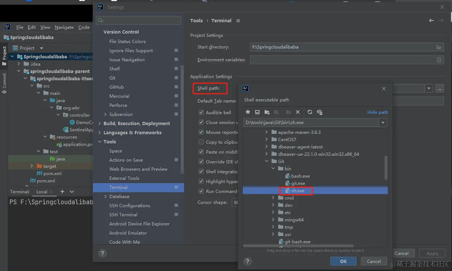The height and width of the screenshot is (271, 452).
Task: Open environment variables editor icon
Action: 439,60
